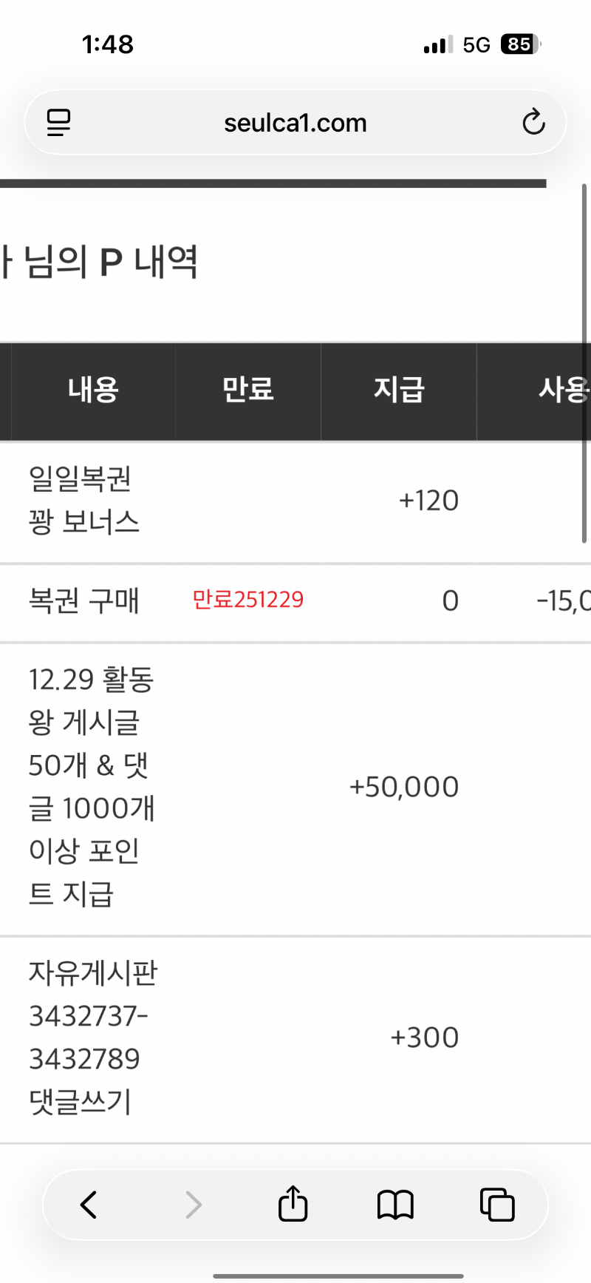591x1283 pixels.
Task: Open 자유게시판 3432737-3432789 댓글쓰기 entry
Action: point(92,1037)
